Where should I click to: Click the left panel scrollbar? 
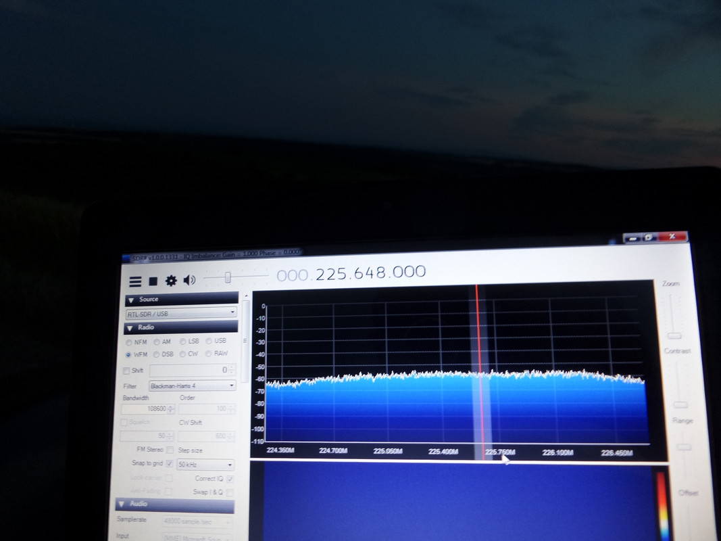pyautogui.click(x=245, y=340)
